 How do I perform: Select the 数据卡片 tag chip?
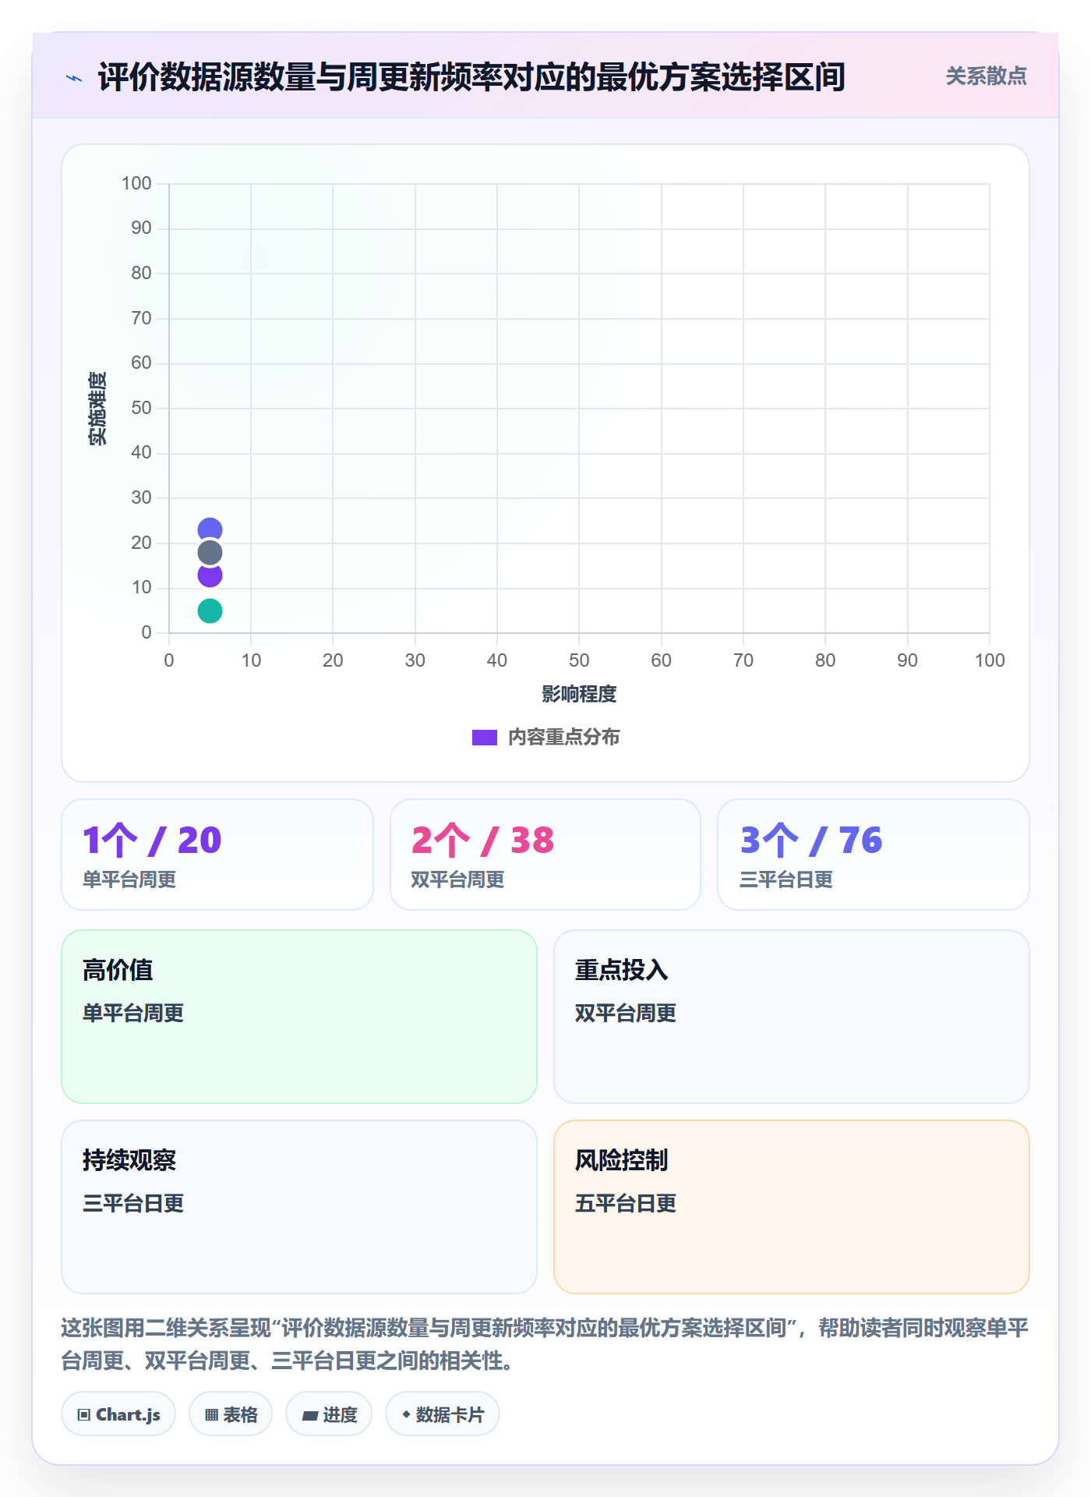pos(443,1414)
